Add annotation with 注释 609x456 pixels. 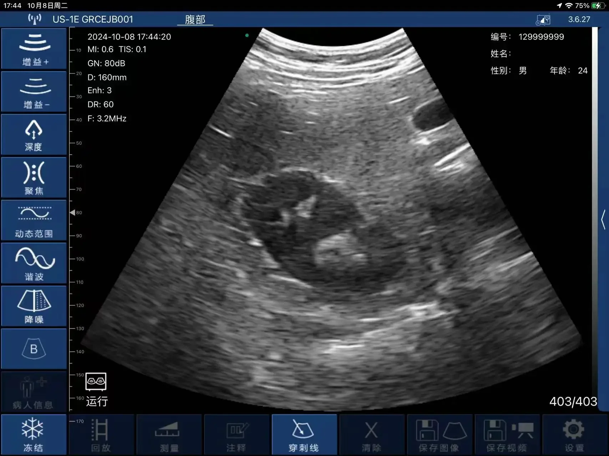click(237, 435)
